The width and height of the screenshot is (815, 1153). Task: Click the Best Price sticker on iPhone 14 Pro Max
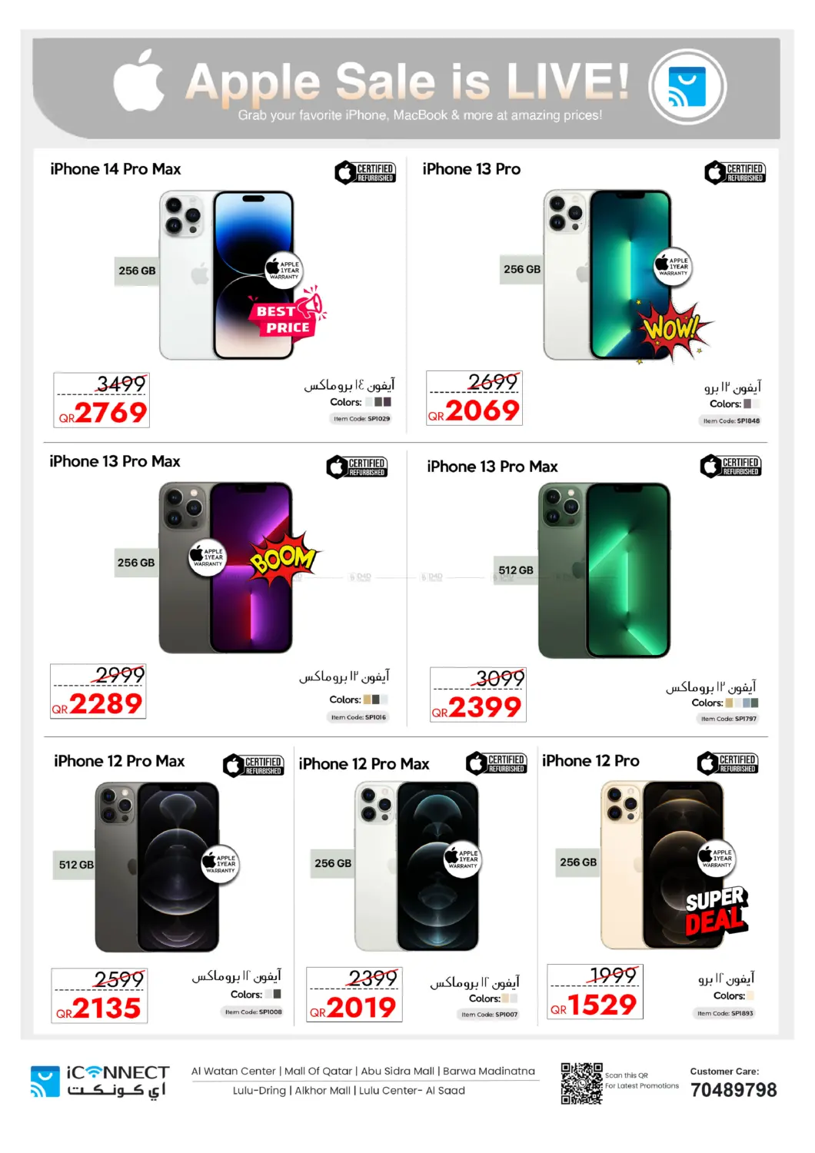(286, 315)
